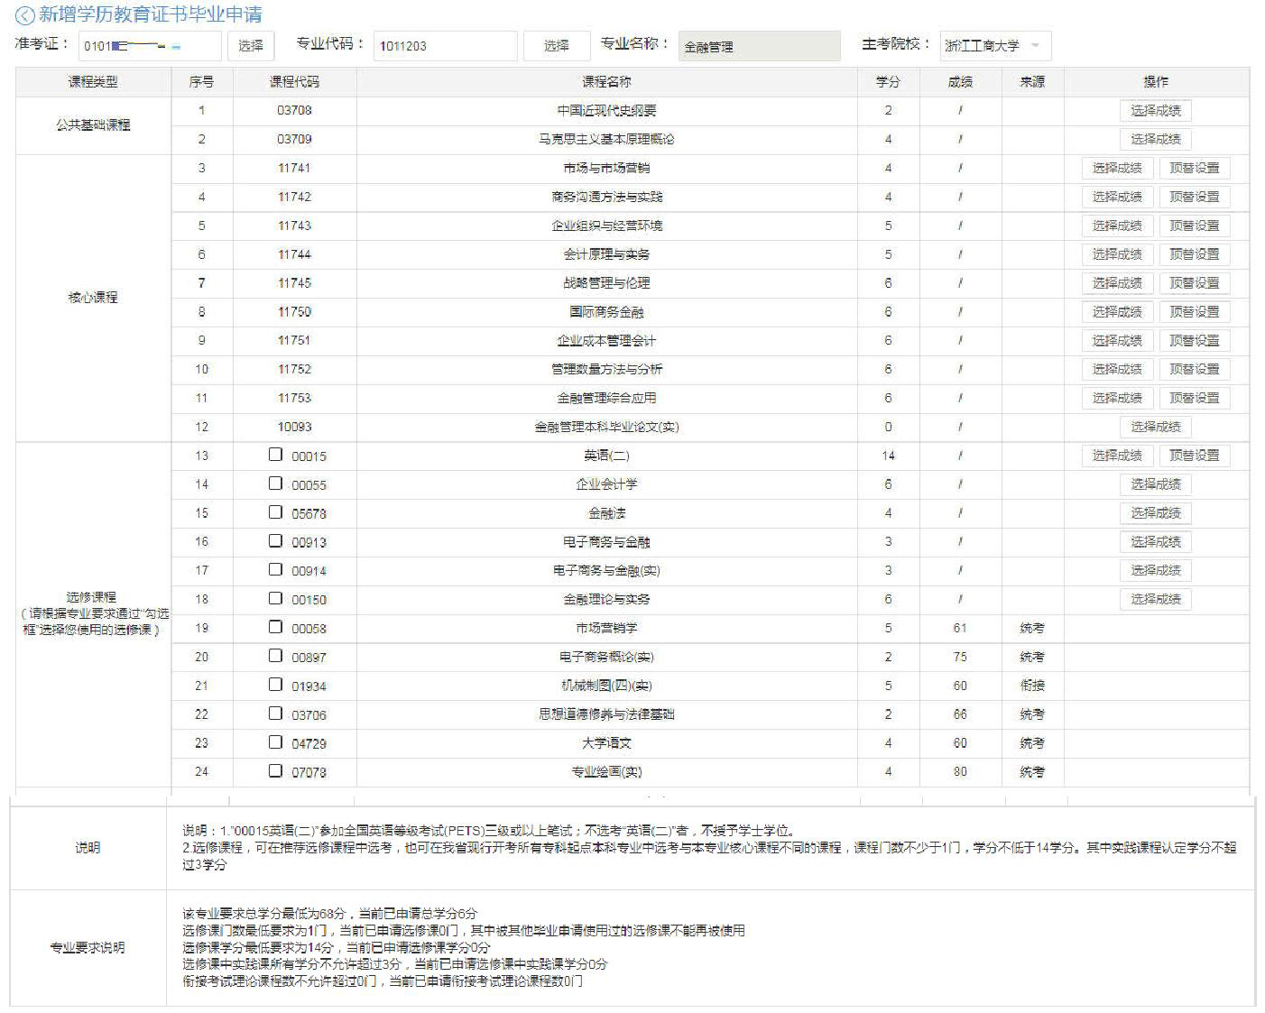Select the 00058 市场营销学 checkbox
This screenshot has width=1265, height=1013.
[275, 627]
